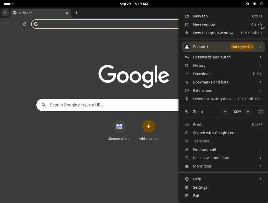The height and width of the screenshot is (203, 268).
Task: Choose New window from the menu
Action: [x=223, y=25]
